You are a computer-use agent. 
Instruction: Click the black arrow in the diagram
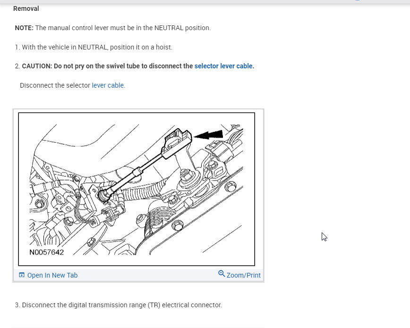pos(209,135)
